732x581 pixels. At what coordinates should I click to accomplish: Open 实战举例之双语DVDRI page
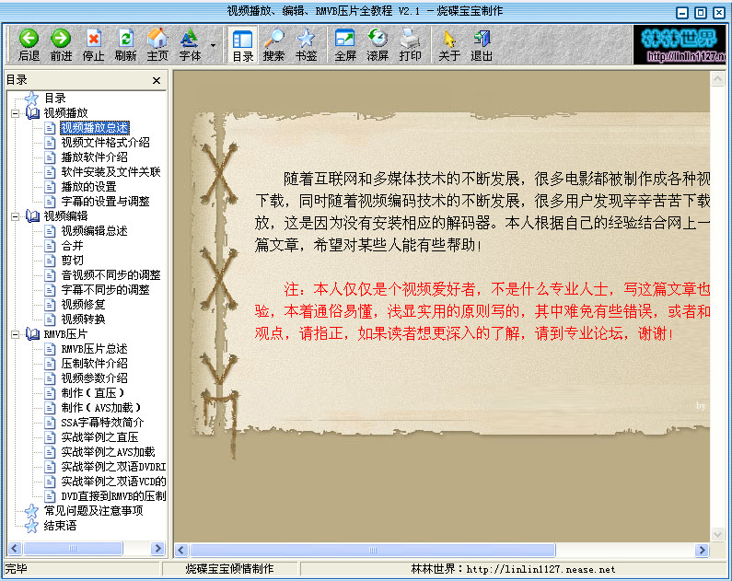coord(113,467)
